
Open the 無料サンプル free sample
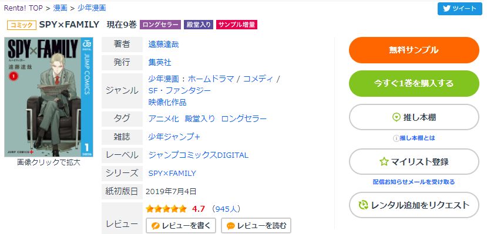pos(414,50)
